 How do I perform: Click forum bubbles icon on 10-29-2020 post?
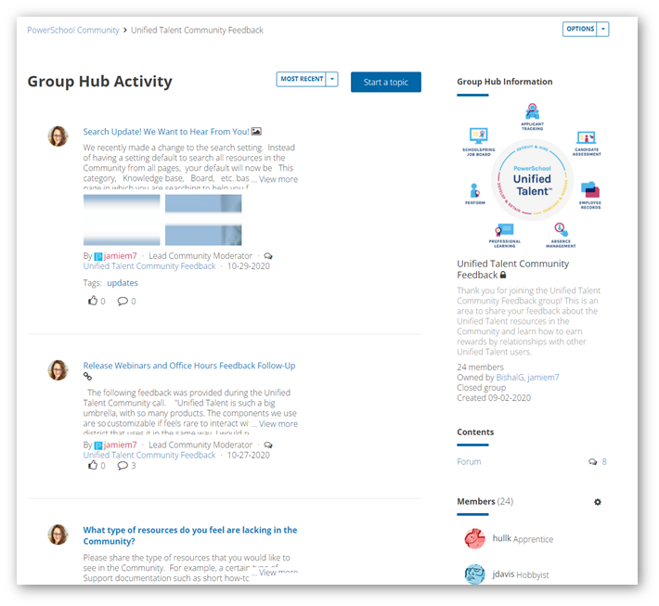268,256
